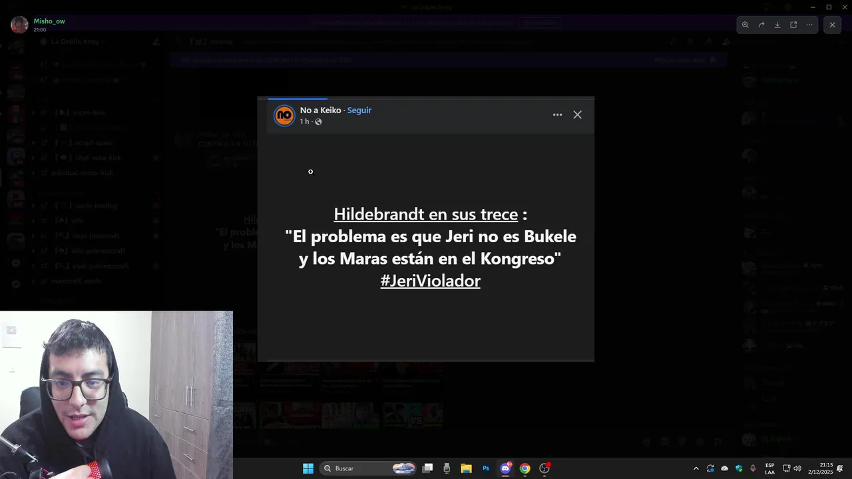This screenshot has height=479, width=852.
Task: Open Windows Security shield tray icon
Action: tap(739, 468)
